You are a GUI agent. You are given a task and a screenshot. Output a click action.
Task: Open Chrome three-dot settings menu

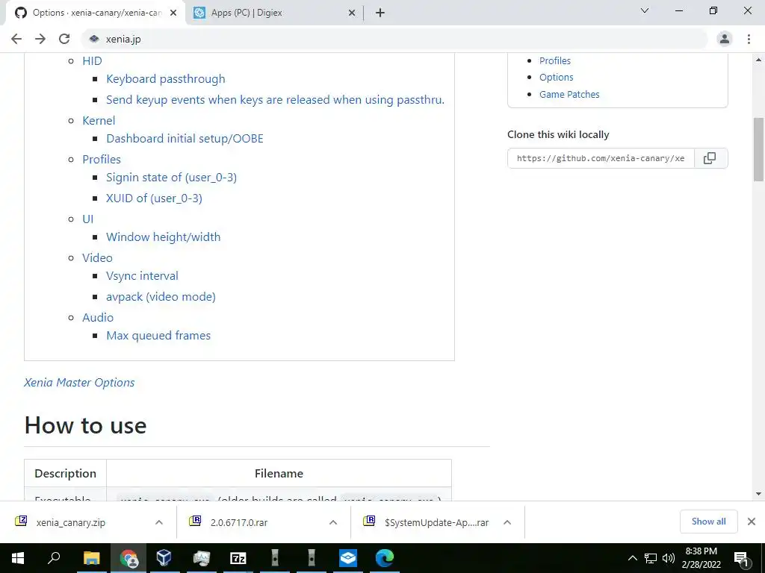749,39
